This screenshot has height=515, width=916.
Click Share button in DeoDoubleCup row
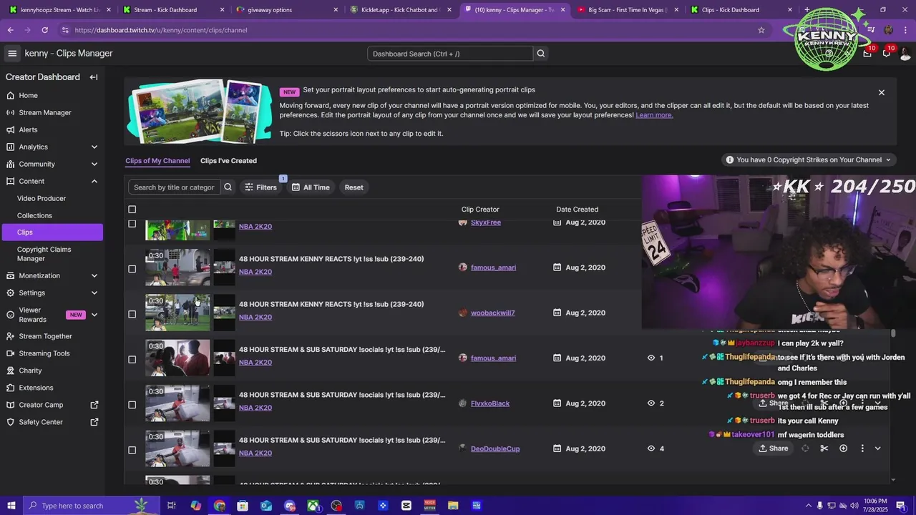[774, 448]
